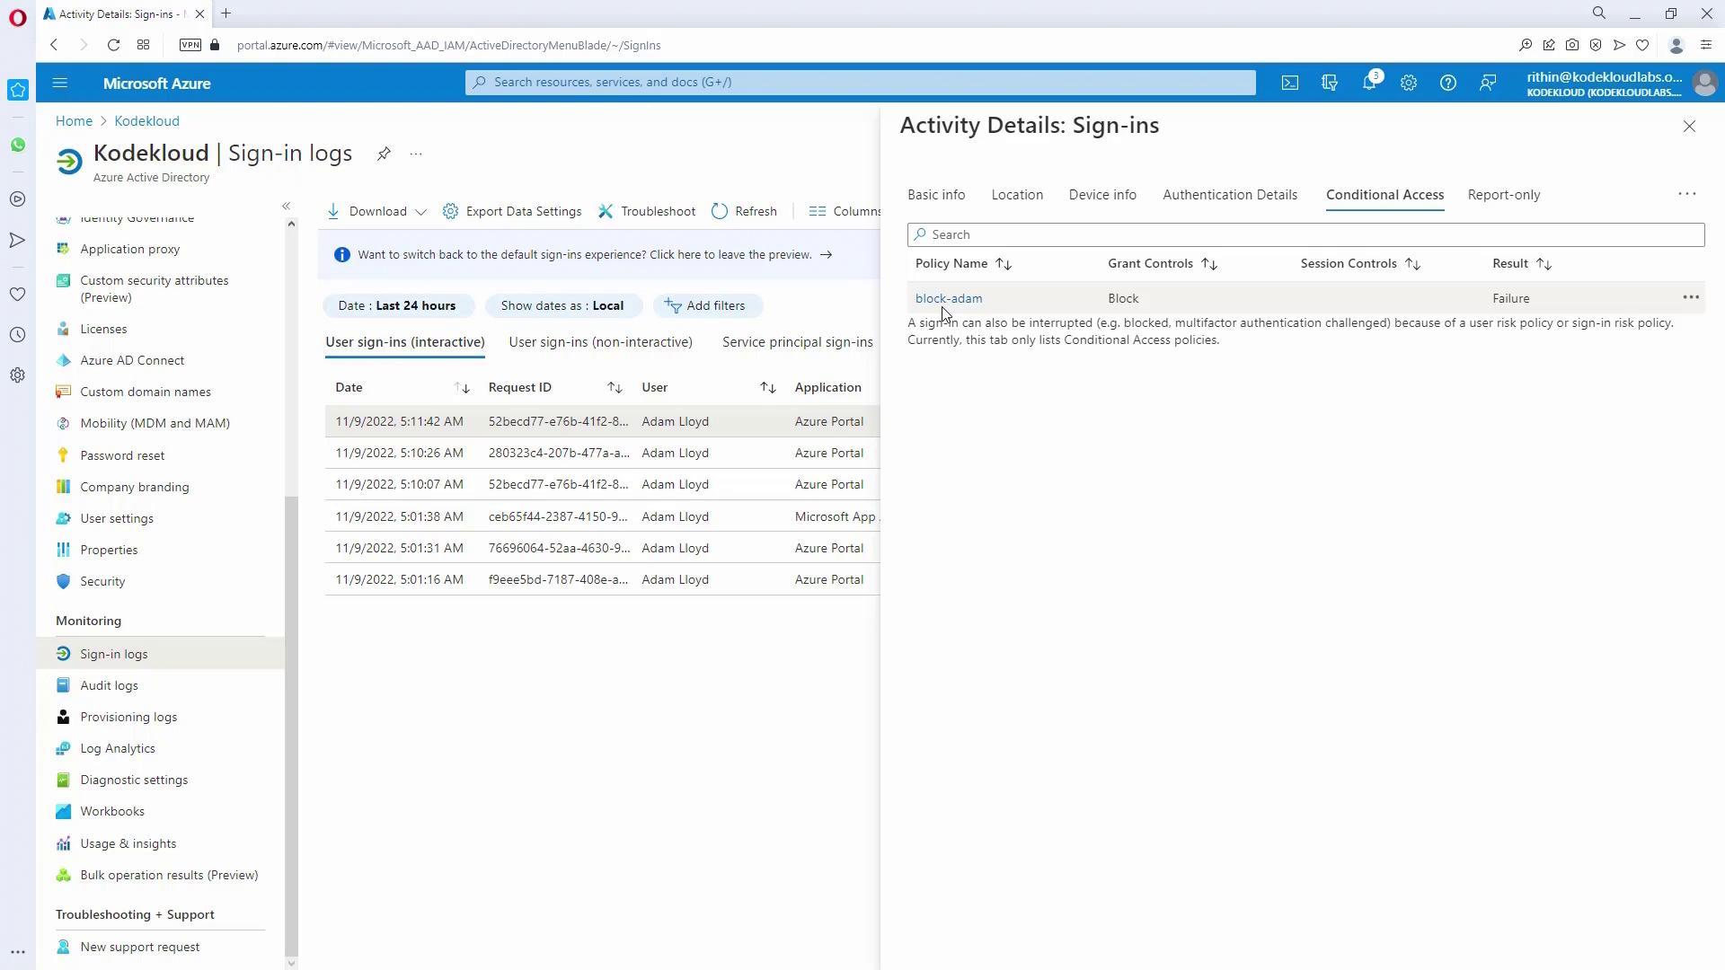This screenshot has height=970, width=1725.
Task: Click the policy Search field
Action: 1305,234
